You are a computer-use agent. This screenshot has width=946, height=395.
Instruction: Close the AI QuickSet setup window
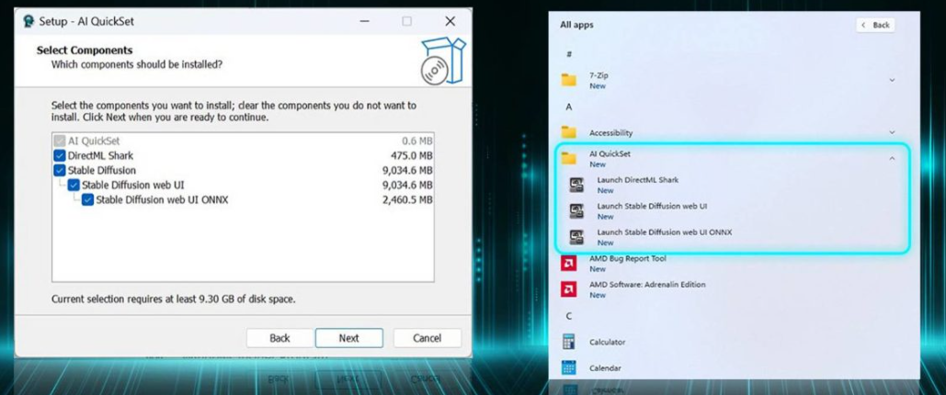click(450, 21)
